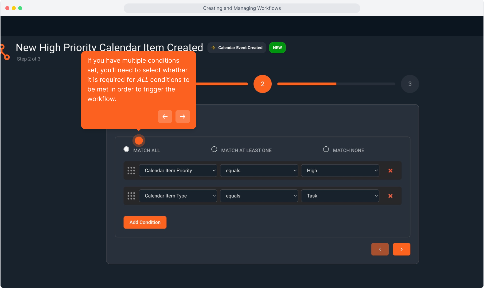The image size is (484, 288).
Task: Expand the High value dropdown
Action: coord(340,171)
